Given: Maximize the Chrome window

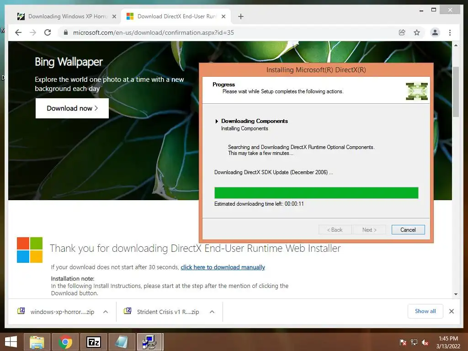Looking at the screenshot, I should click(x=434, y=10).
